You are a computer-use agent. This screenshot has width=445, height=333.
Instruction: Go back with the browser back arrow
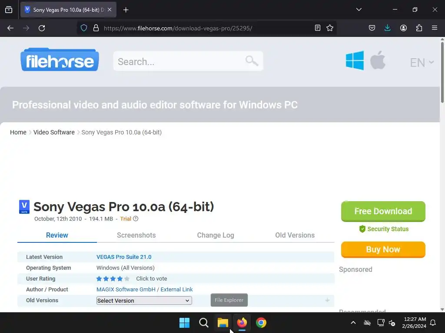tap(10, 28)
